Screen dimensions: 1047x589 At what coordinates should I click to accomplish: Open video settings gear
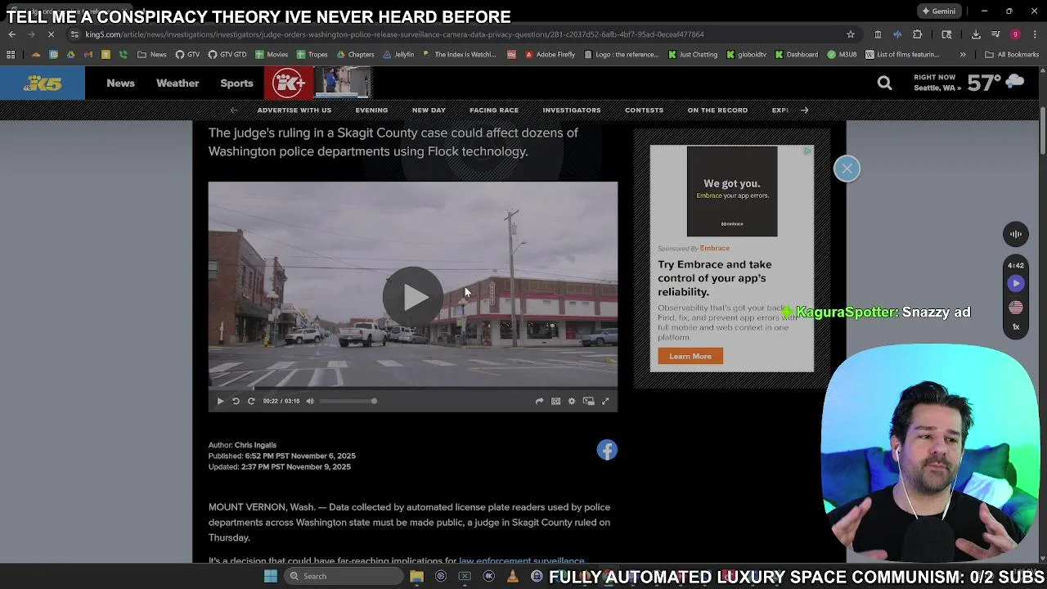pyautogui.click(x=572, y=401)
